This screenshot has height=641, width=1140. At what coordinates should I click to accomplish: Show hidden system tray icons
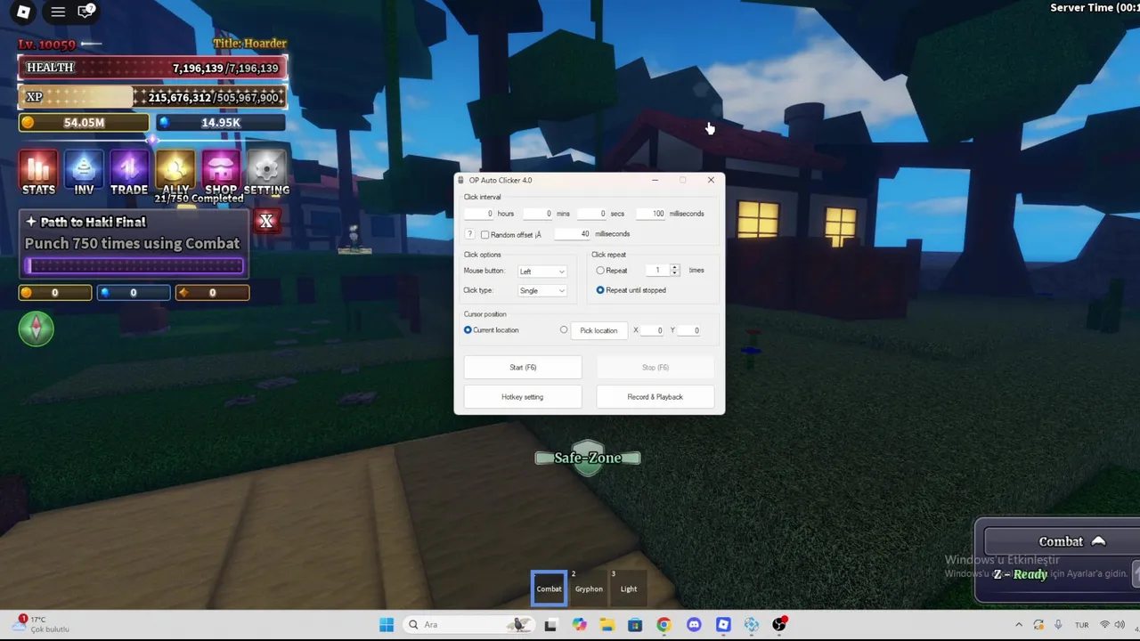point(1019,625)
